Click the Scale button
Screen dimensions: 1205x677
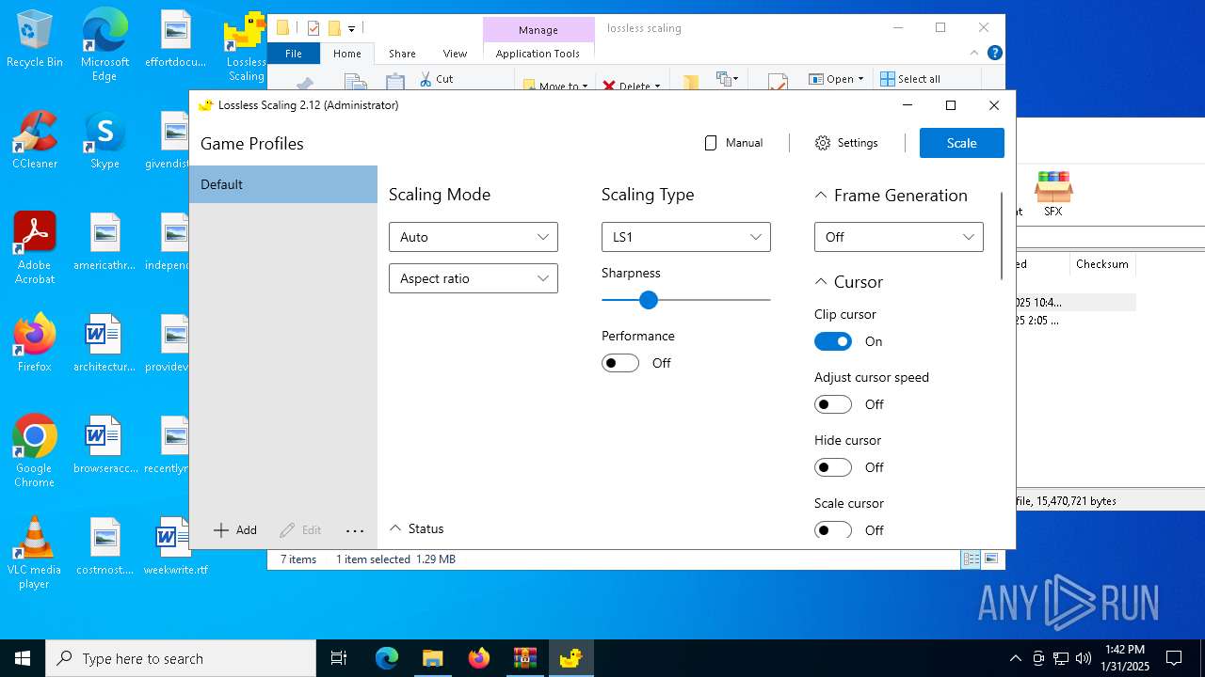961,143
